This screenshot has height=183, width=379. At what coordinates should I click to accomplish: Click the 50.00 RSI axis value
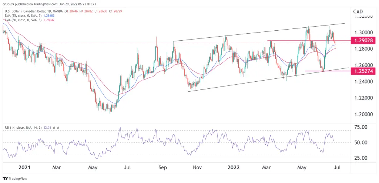(x=360, y=143)
